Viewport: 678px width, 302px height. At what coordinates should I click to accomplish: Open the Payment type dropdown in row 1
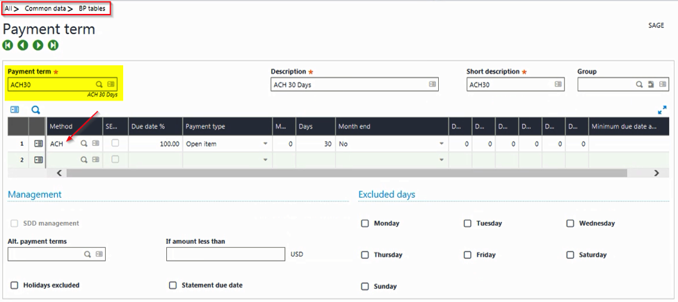[x=265, y=144]
